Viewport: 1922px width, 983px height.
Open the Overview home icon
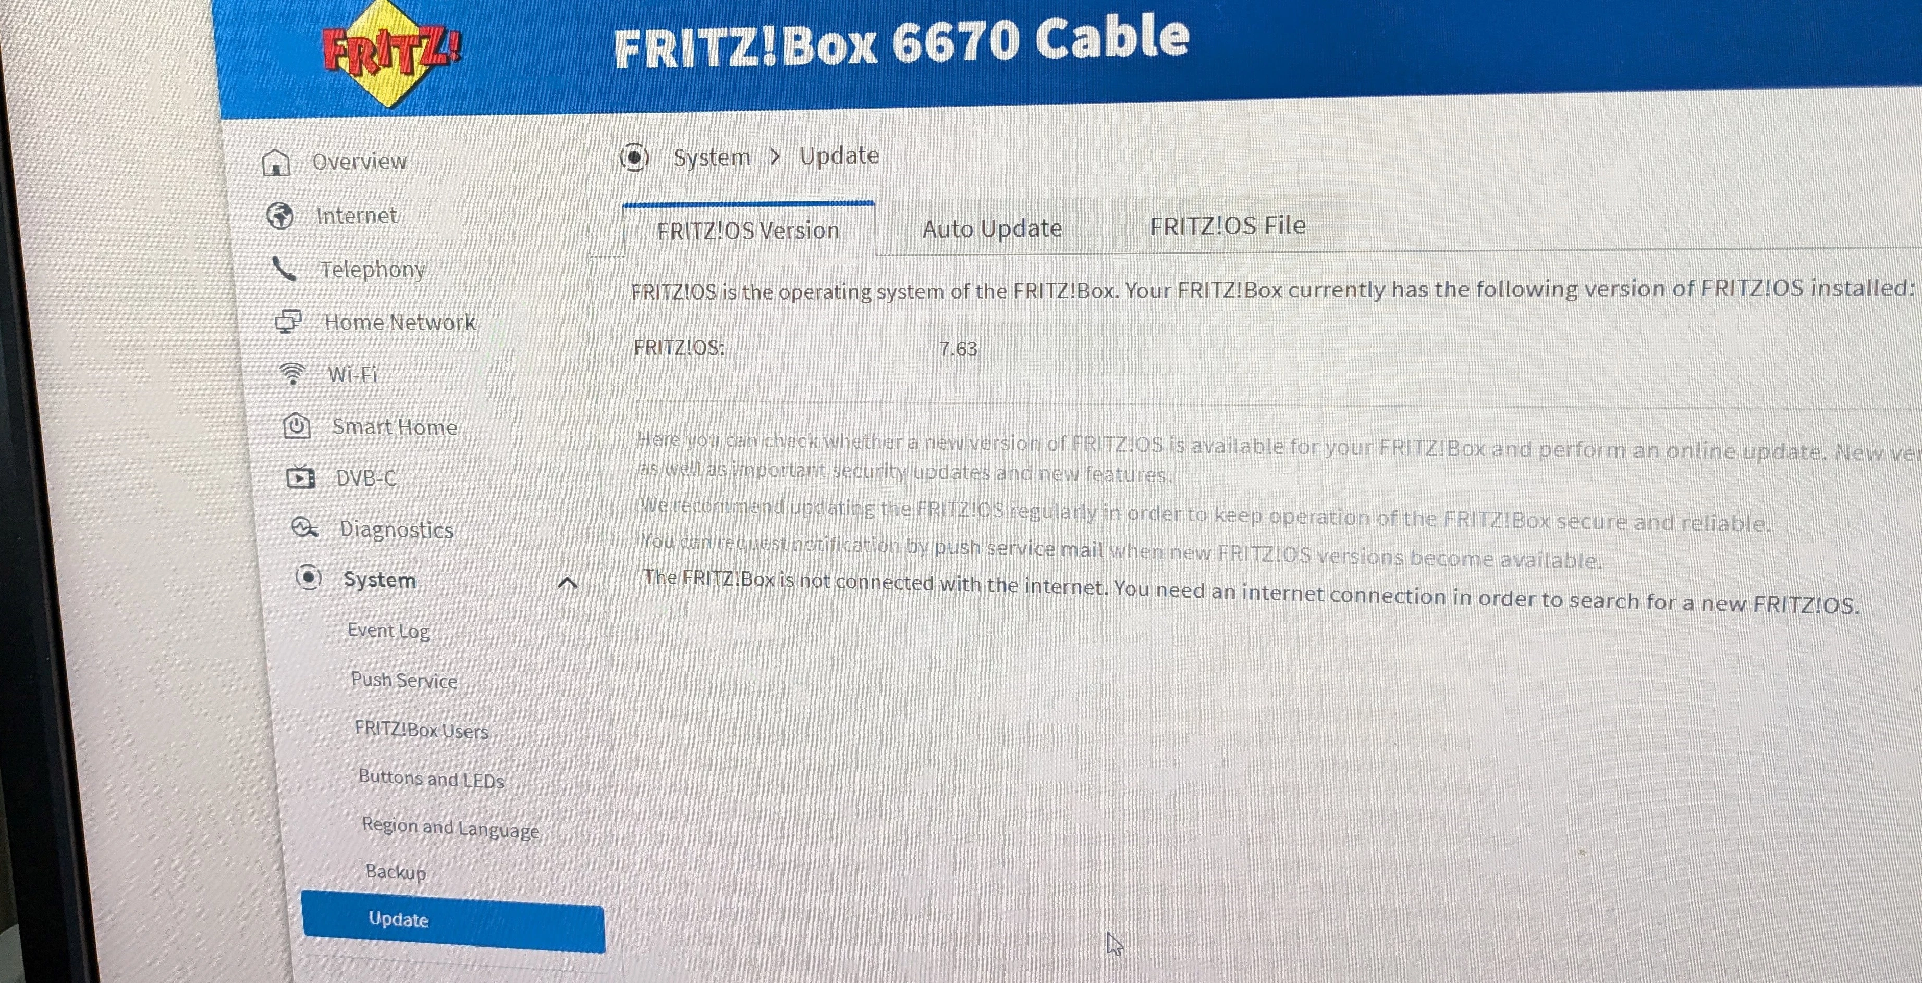pyautogui.click(x=276, y=162)
